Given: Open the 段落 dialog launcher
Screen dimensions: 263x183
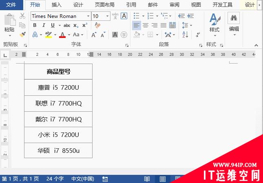Looking at the screenshot, I should pos(201,45).
